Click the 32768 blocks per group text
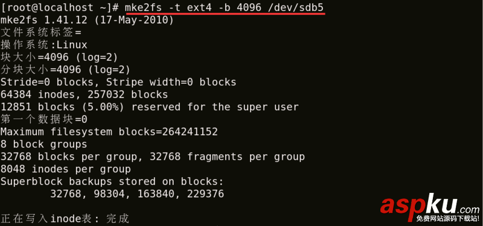The width and height of the screenshot is (483, 226). click(71, 157)
